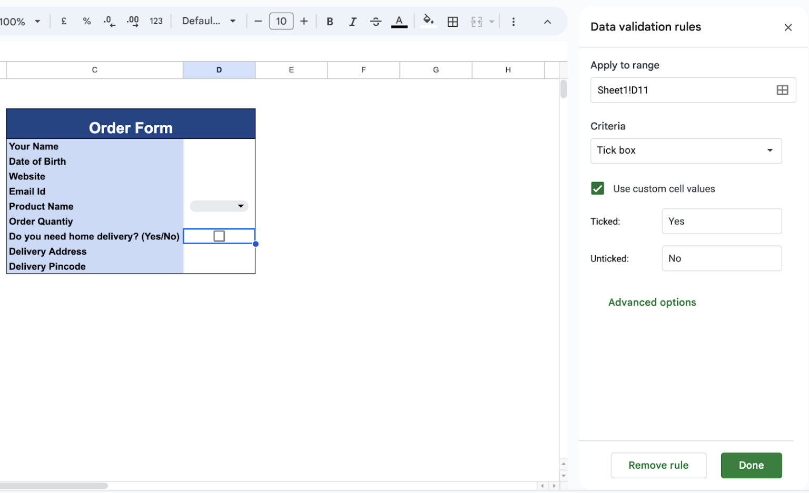Collapse the toolbar with the chevron
This screenshot has width=809, height=493.
pos(547,22)
